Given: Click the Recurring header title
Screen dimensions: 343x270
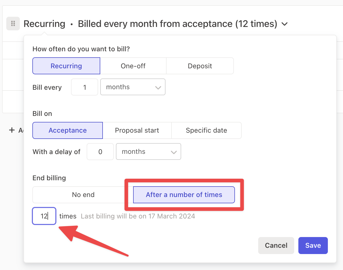Looking at the screenshot, I should pyautogui.click(x=44, y=24).
